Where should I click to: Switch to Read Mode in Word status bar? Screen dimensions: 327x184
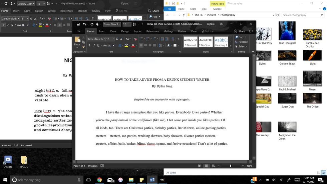coord(199,166)
